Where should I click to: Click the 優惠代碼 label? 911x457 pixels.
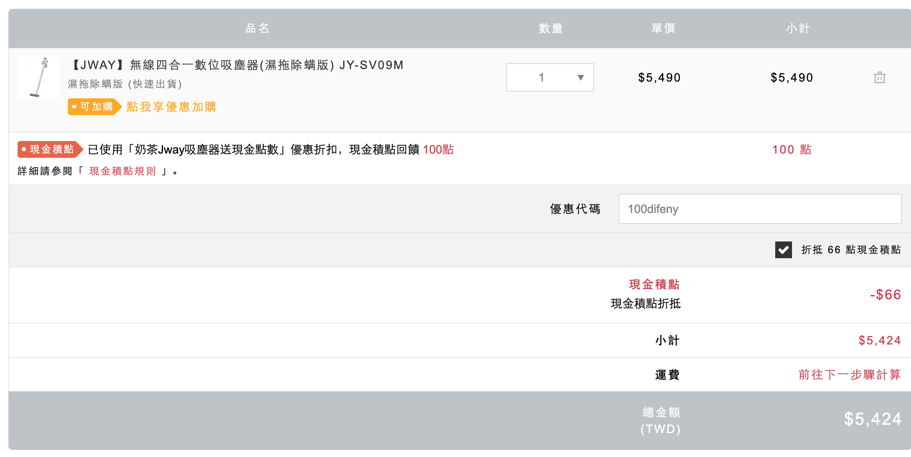pyautogui.click(x=575, y=209)
